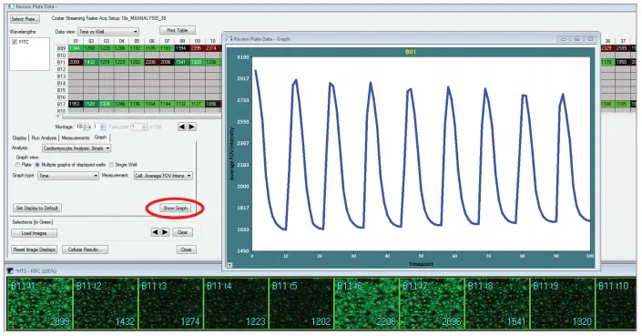Click the B11 row header
Image resolution: width=642 pixels, height=336 pixels.
[61, 62]
